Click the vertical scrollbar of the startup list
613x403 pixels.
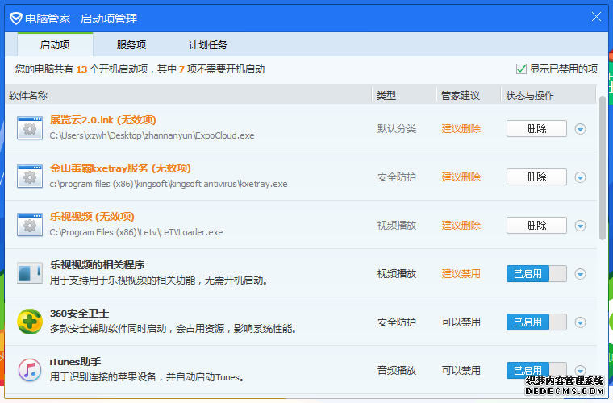click(602, 168)
